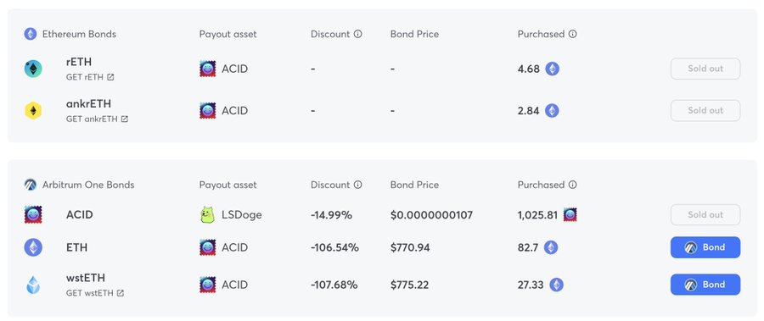Open the GET rETH external link
This screenshot has height=321, width=764.
[90, 77]
